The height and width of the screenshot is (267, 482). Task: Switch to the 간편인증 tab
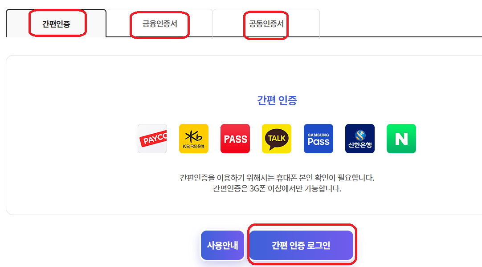pos(56,23)
